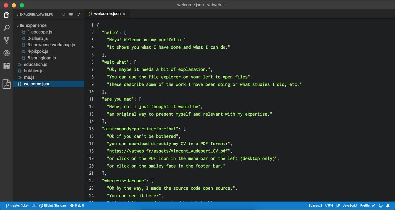Open 5-springload.js file
This screenshot has width=395, height=210.
[x=41, y=58]
